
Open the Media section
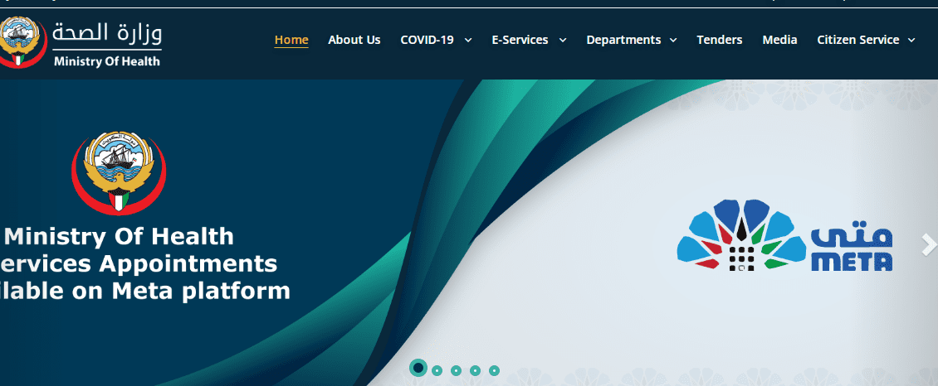(x=779, y=40)
